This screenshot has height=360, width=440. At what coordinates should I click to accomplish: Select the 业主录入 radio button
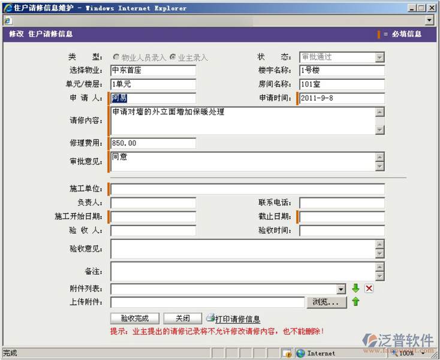coord(173,58)
